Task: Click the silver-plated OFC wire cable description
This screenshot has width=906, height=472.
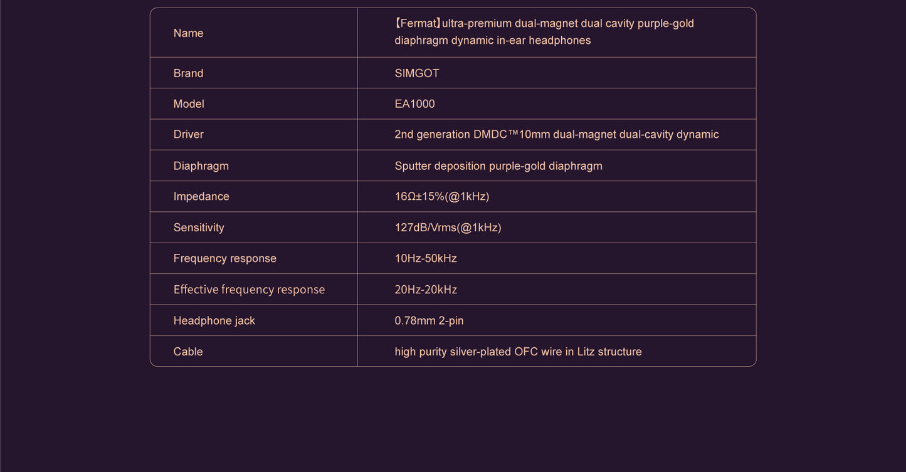Action: tap(518, 352)
